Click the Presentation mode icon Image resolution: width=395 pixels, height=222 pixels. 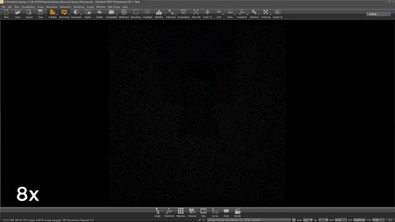tap(183, 14)
